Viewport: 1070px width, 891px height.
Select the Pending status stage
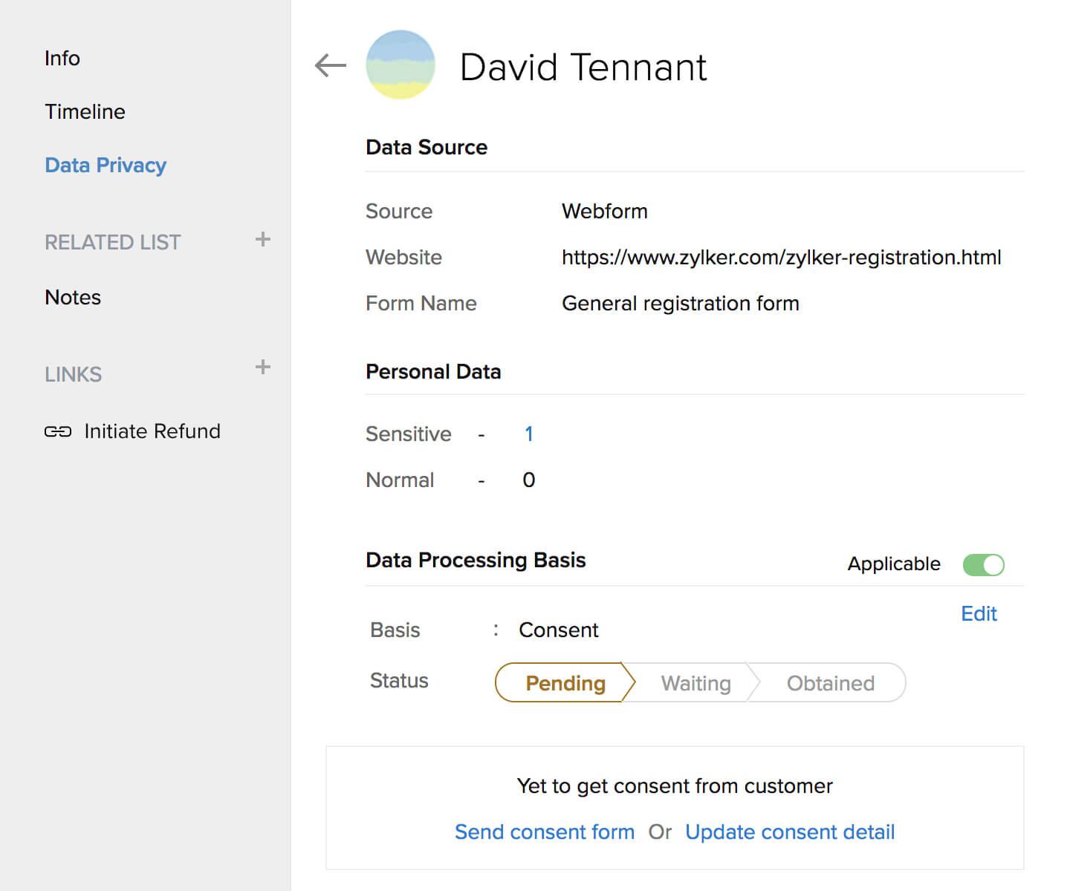click(x=565, y=682)
